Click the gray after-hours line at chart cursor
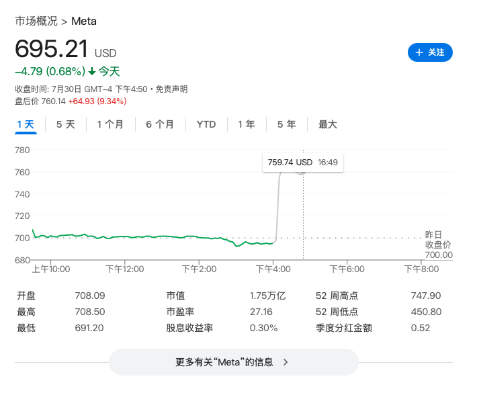The image size is (477, 393). 302,174
